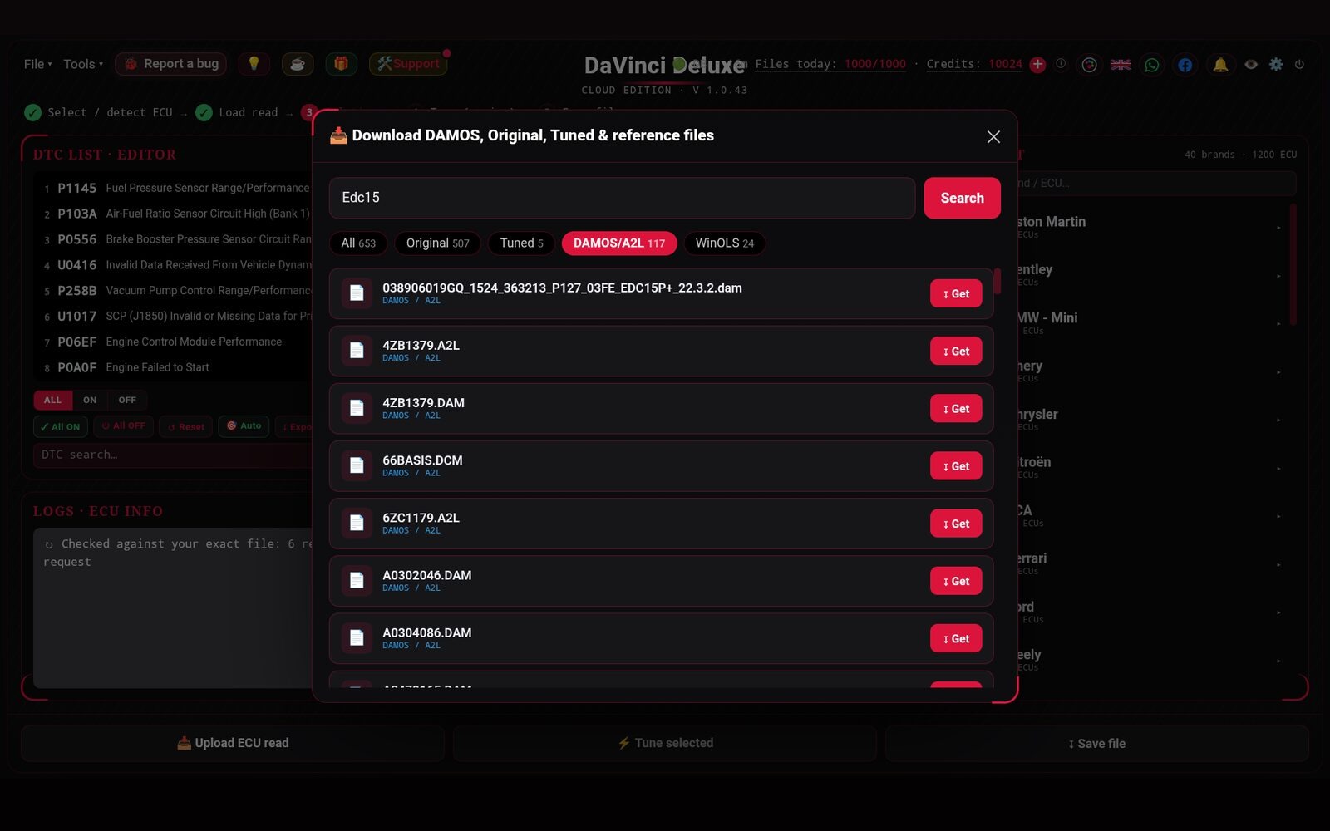Expand the BMW - Mini brand row arrow
This screenshot has width=1330, height=831.
(1278, 324)
